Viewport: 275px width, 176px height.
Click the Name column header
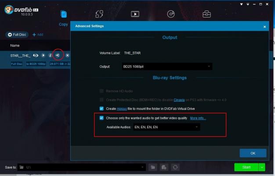[x=15, y=46]
